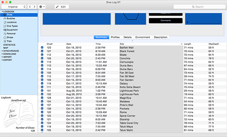Click globe icon for dive 124
The width and height of the screenshot is (227, 137).
tap(42, 123)
